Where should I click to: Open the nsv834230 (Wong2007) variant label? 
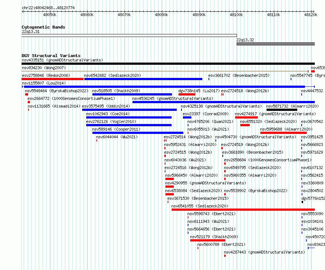[44, 68]
